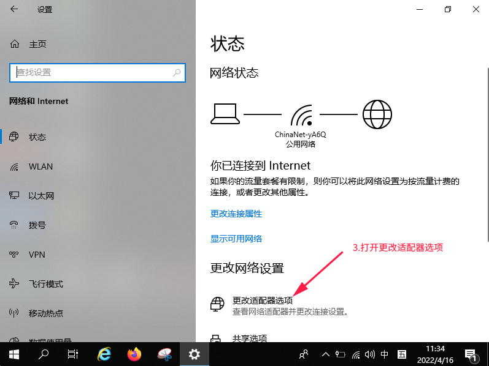
Task: Open 更改适配器选项 adapter options
Action: (x=263, y=301)
